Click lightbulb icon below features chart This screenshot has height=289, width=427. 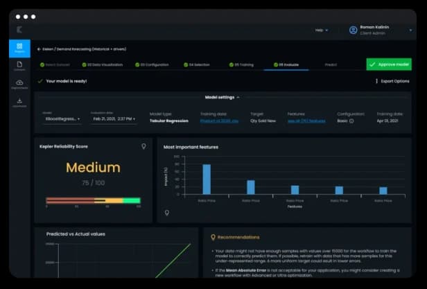166,213
